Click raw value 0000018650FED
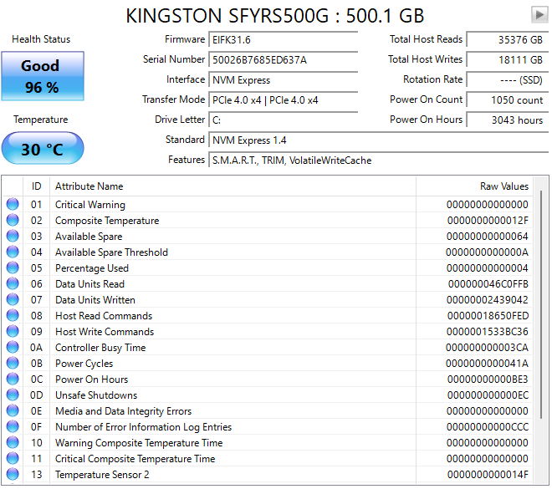The image size is (552, 489). [488, 316]
